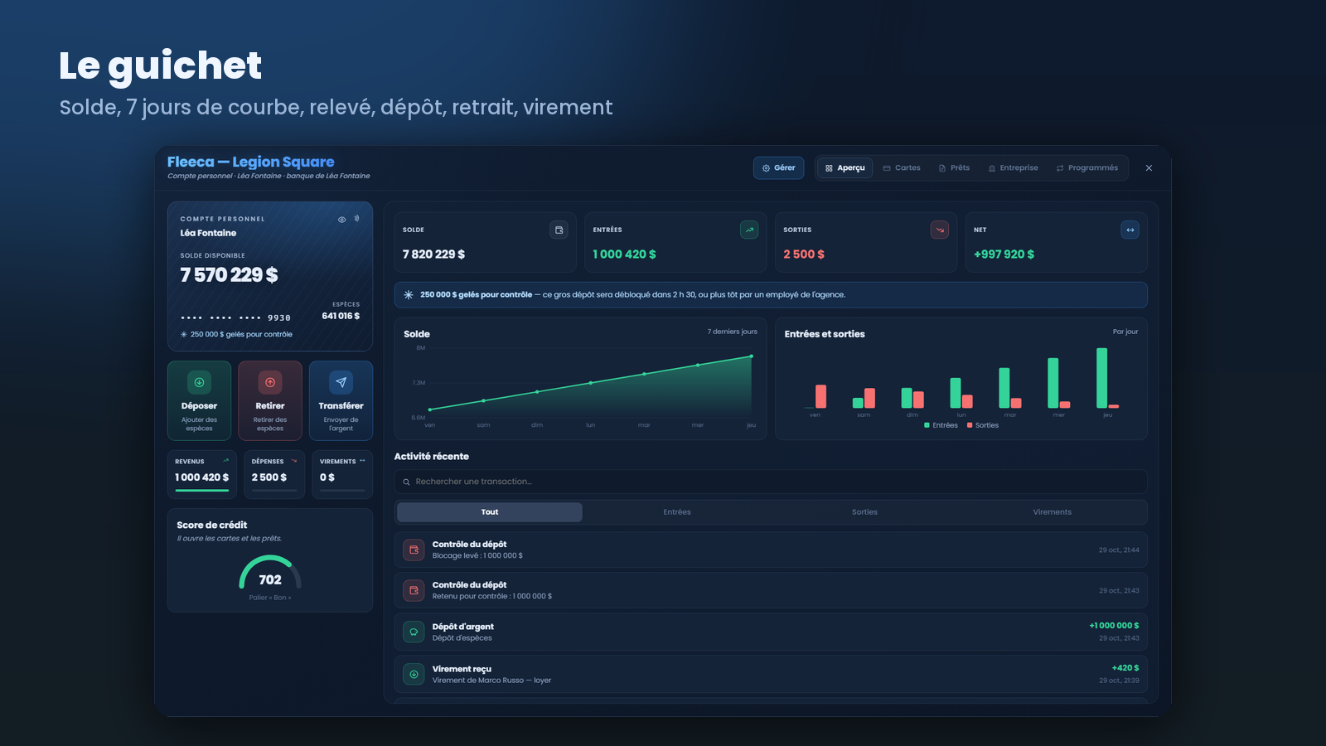Switch to the Programmés tab

click(1087, 167)
